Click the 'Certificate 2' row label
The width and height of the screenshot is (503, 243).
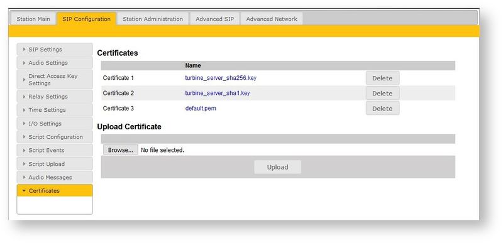(x=118, y=93)
